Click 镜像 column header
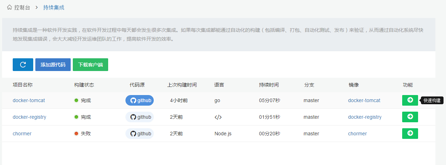Screen dimensions: 446x165 tap(354, 85)
